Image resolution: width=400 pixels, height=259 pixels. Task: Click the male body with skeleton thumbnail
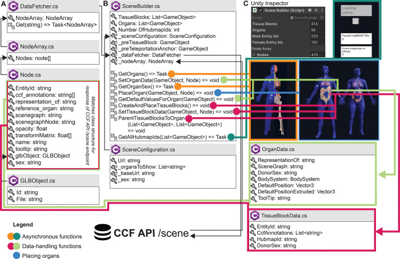click(x=273, y=100)
